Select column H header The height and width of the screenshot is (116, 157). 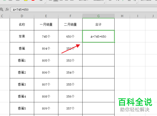tap(122, 16)
